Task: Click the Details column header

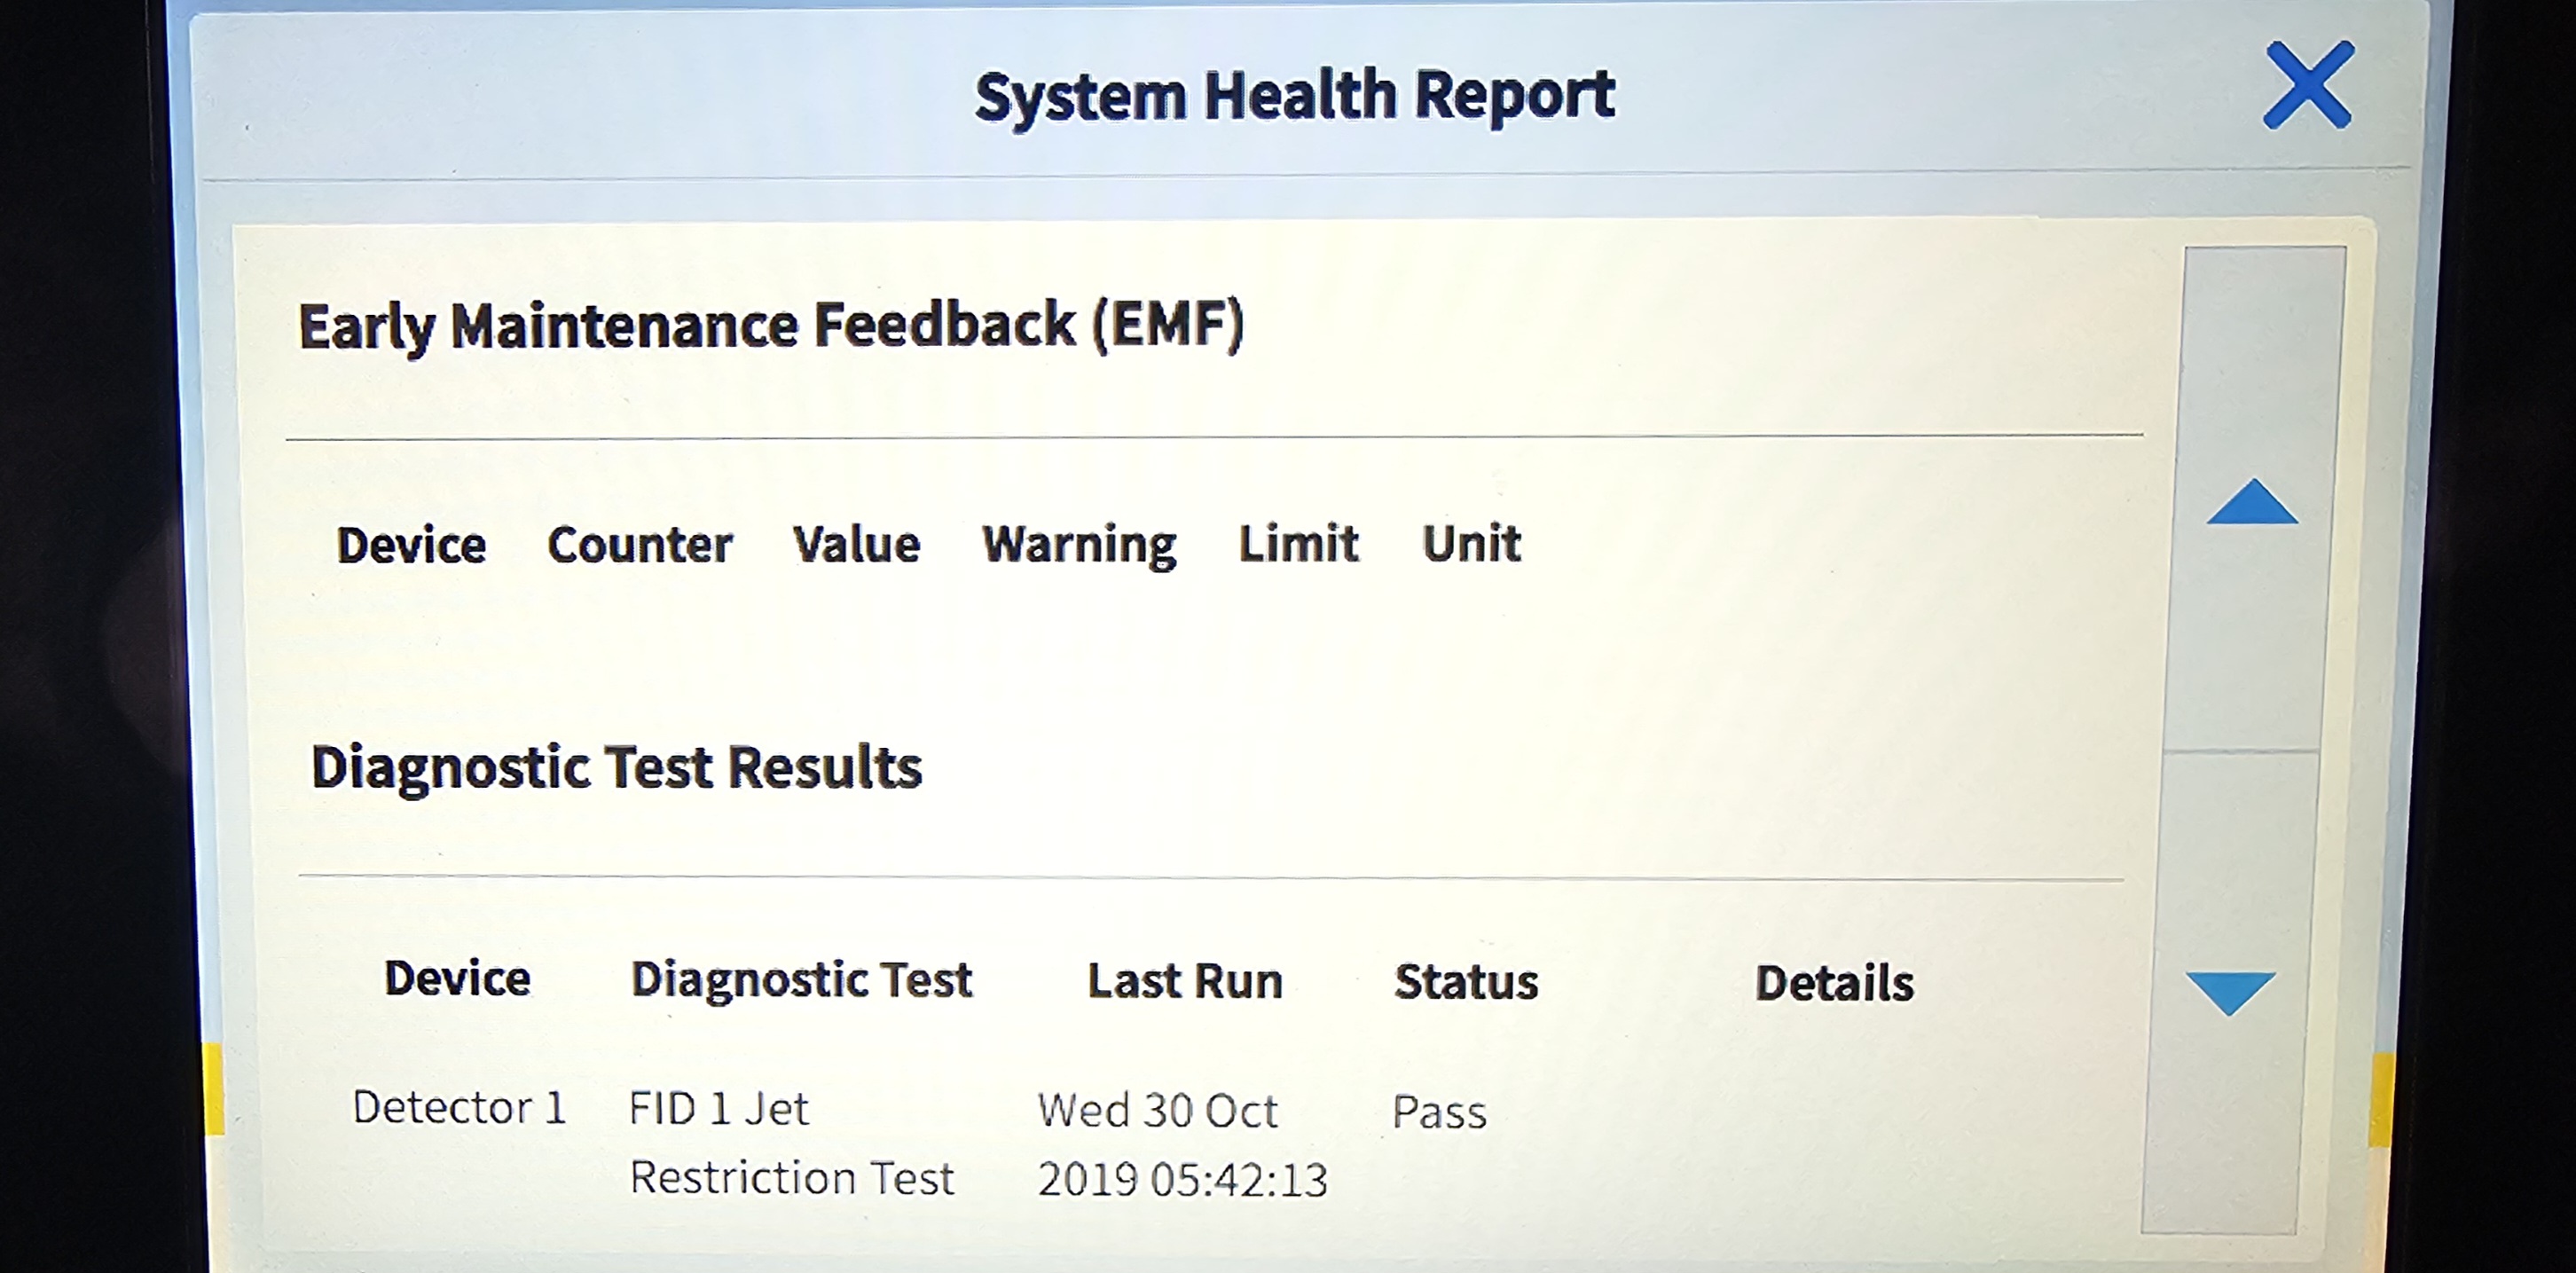Action: 1834,983
